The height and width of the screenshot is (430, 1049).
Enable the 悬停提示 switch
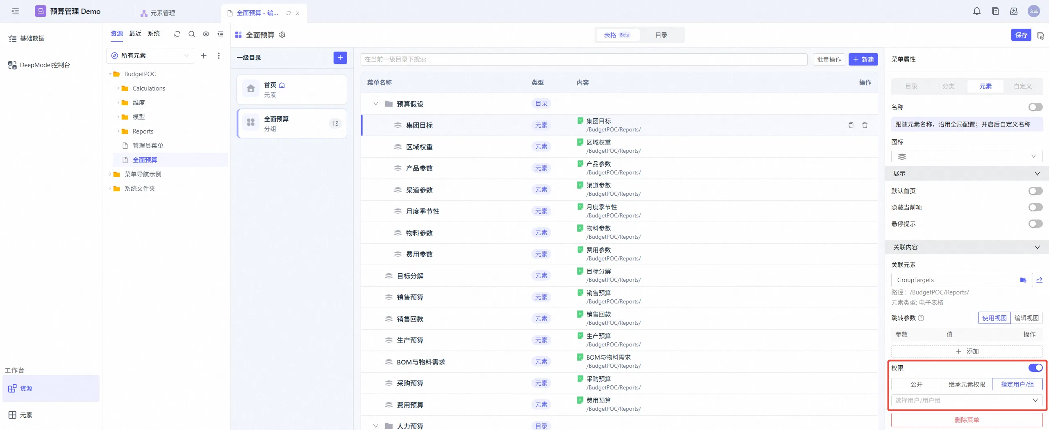point(1035,224)
